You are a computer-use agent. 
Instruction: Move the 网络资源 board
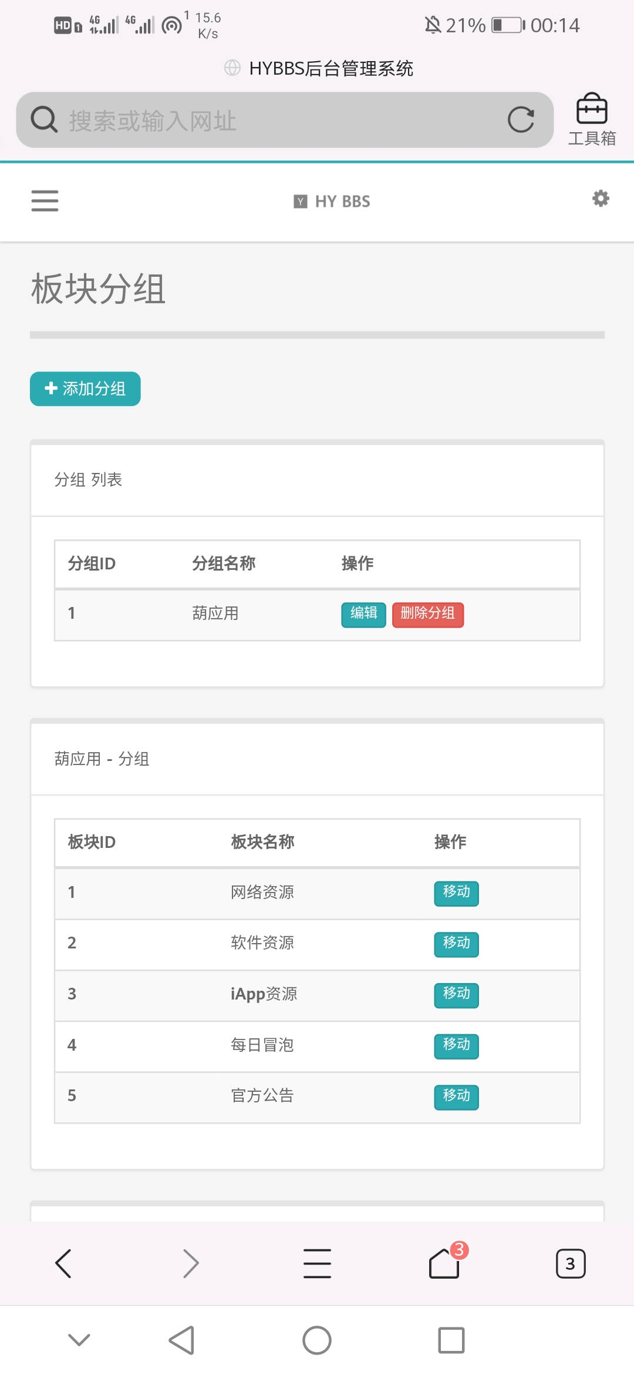(x=456, y=893)
